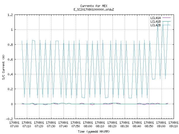Click the flat LCL42B plateau near 07:35

coord(57,41)
